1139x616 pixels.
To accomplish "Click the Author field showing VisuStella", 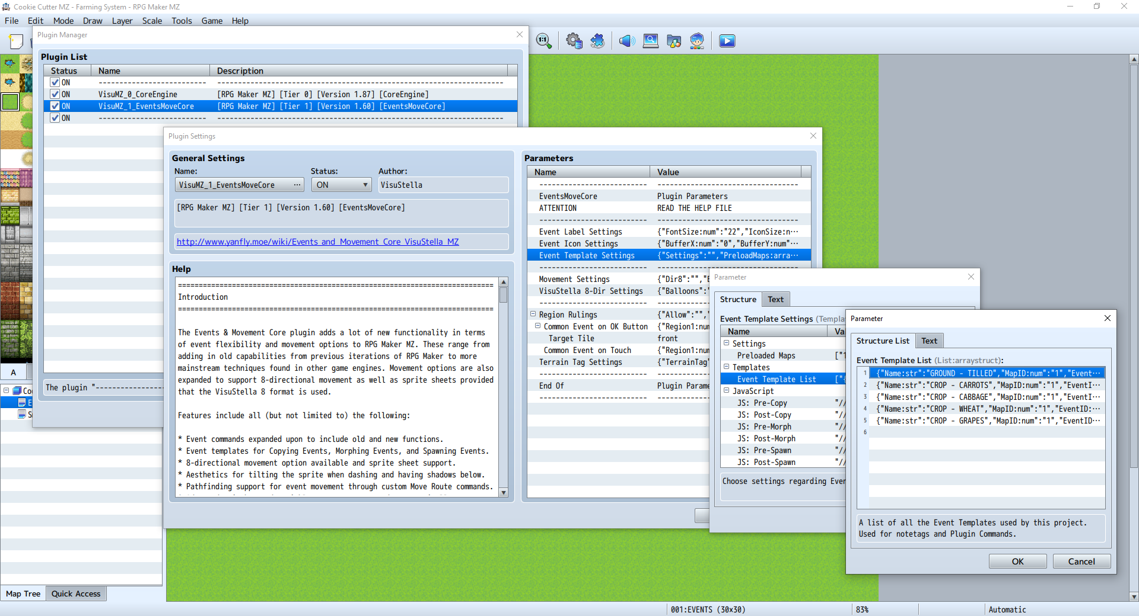I will (x=443, y=185).
